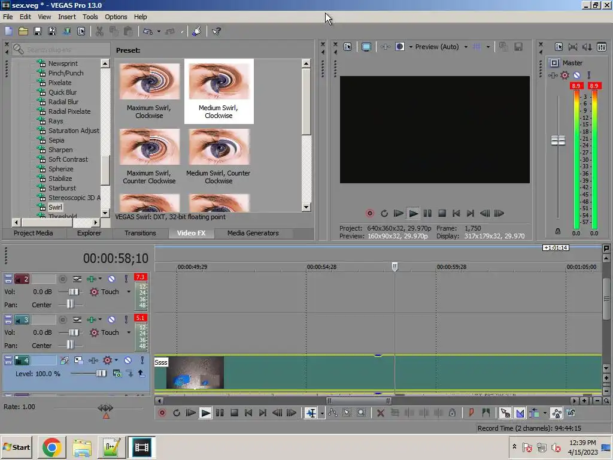Click the Insert Marker flag icon
Screen dimensions: 613x460
coord(472,413)
